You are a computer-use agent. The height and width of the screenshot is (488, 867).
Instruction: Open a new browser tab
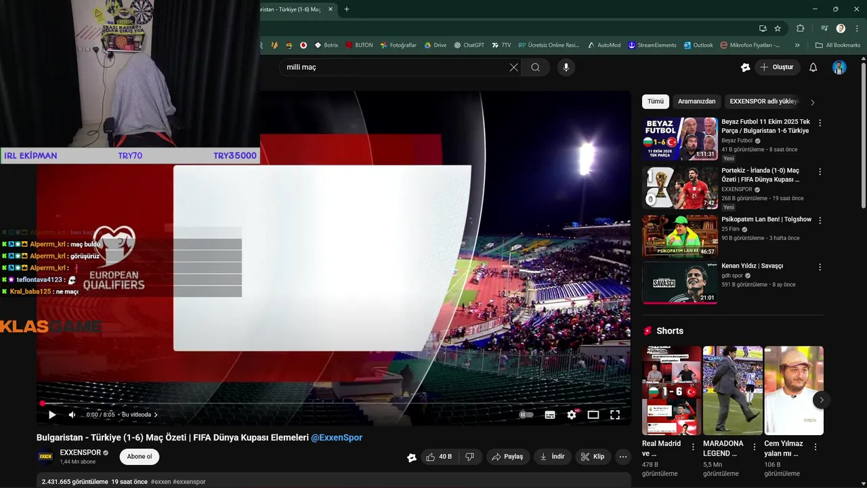[x=347, y=9]
